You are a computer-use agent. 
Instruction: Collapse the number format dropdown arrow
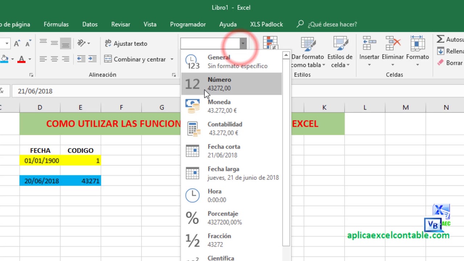[243, 43]
